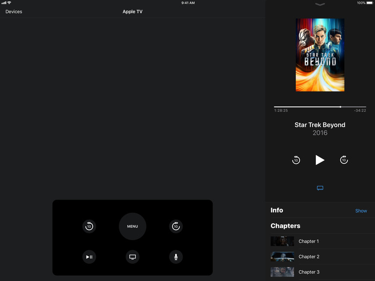Tap the Star Trek Beyond poster artwork
375x281 pixels.
[320, 55]
